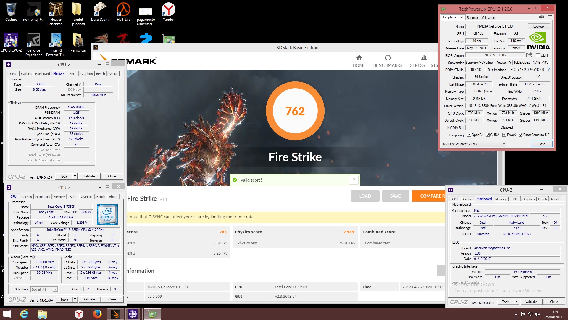This screenshot has width=568, height=320.
Task: Click the Bus Interface question mark in GPU-Z
Action: [x=548, y=70]
